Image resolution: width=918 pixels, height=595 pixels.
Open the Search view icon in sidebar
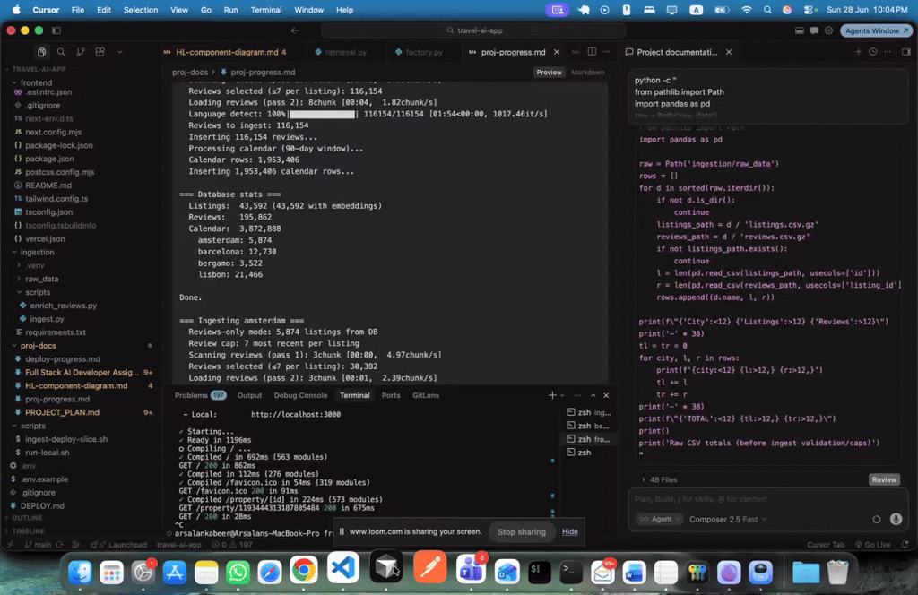pyautogui.click(x=61, y=52)
